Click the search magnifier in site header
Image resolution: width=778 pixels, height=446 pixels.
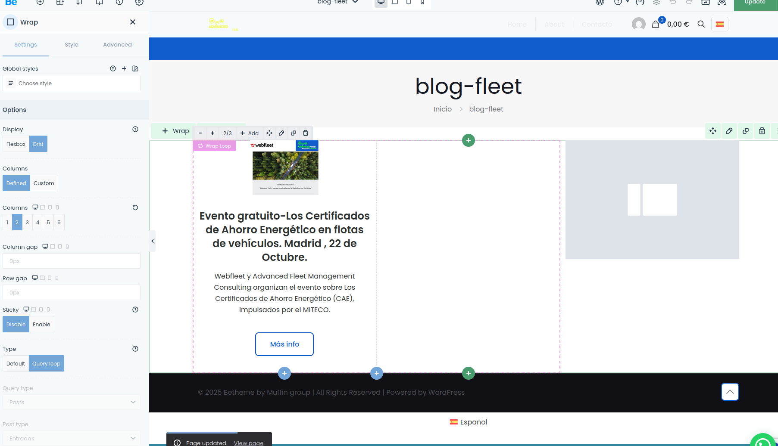701,24
